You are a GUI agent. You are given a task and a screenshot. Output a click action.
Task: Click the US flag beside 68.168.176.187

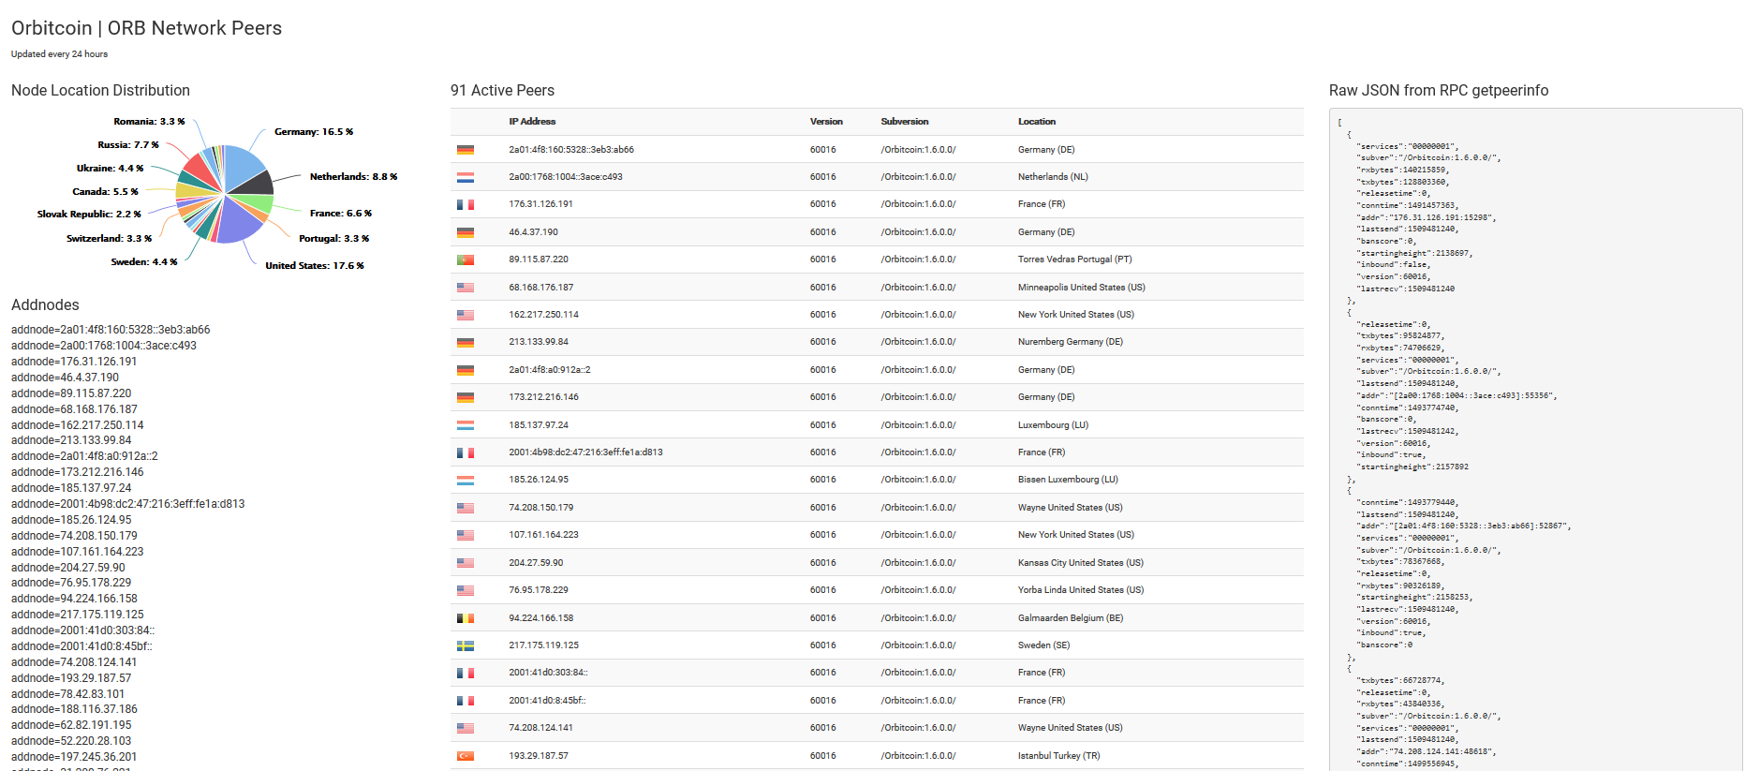point(466,288)
